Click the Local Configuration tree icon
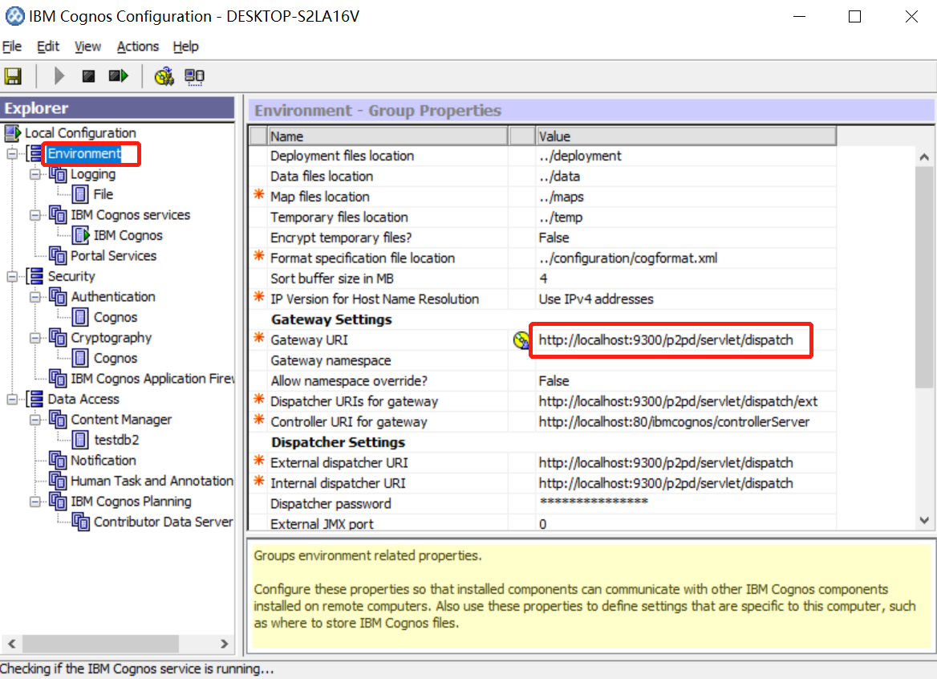Screen dimensions: 937x679 click(x=13, y=132)
